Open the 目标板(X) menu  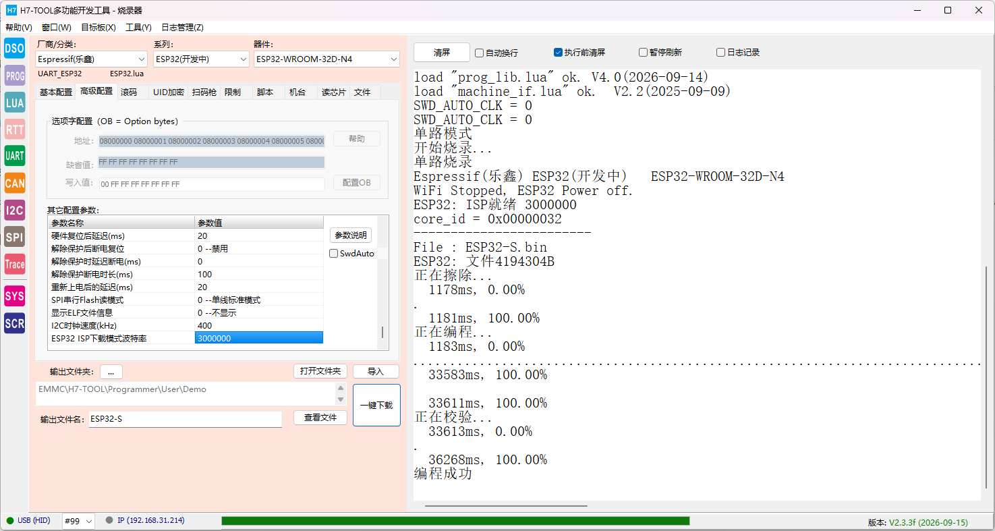click(98, 28)
